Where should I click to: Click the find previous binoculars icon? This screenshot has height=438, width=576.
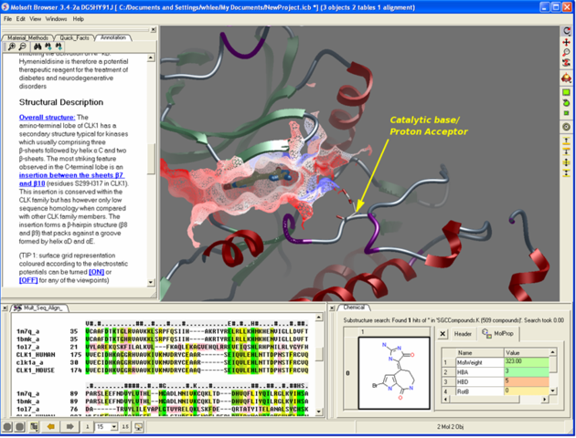59,47
